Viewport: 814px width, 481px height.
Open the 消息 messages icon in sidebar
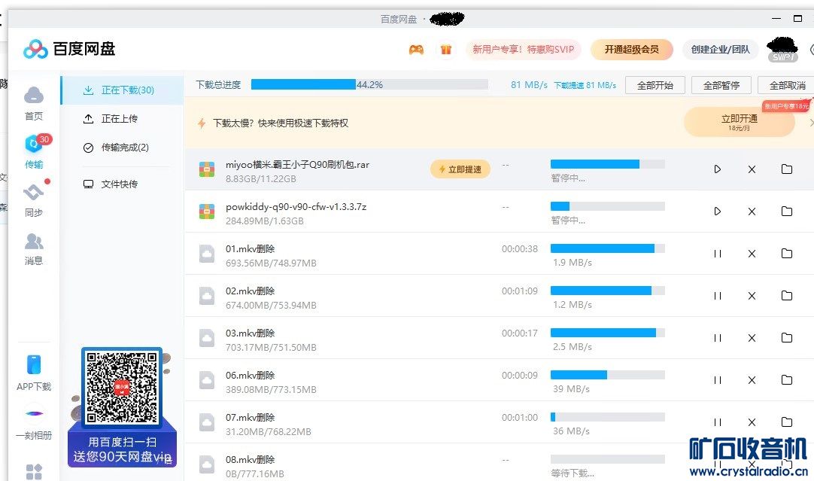click(34, 242)
